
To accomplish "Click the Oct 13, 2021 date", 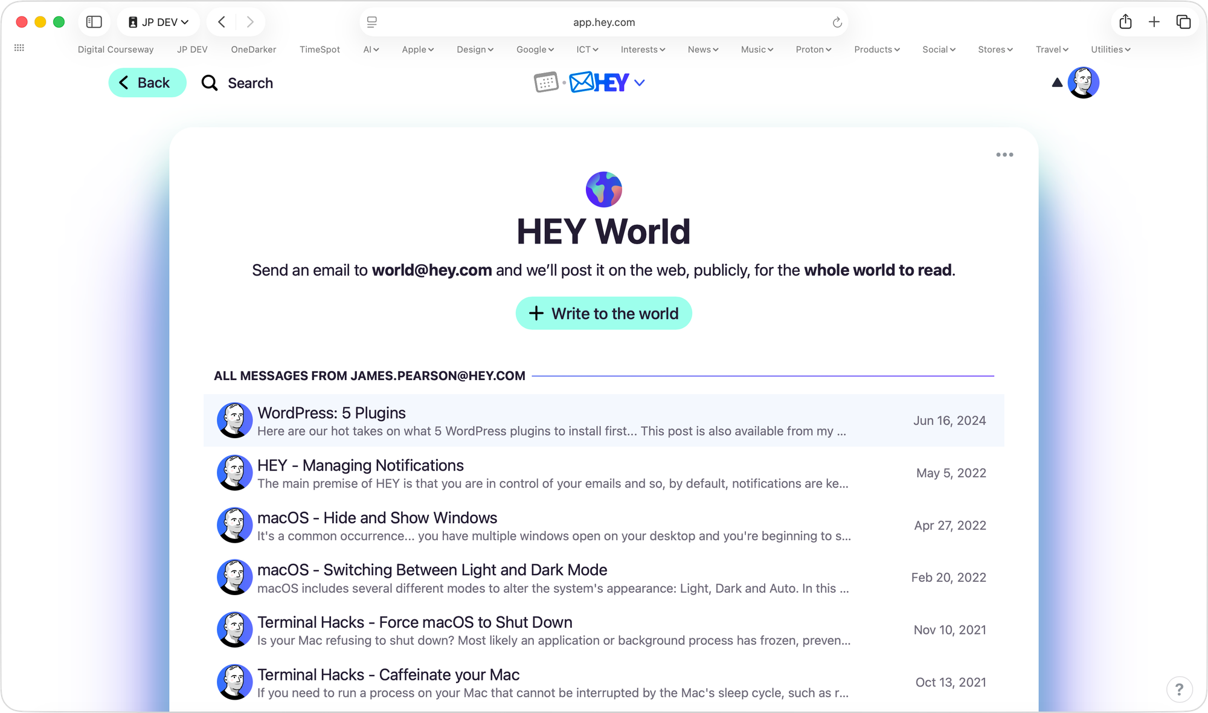I will pos(951,682).
